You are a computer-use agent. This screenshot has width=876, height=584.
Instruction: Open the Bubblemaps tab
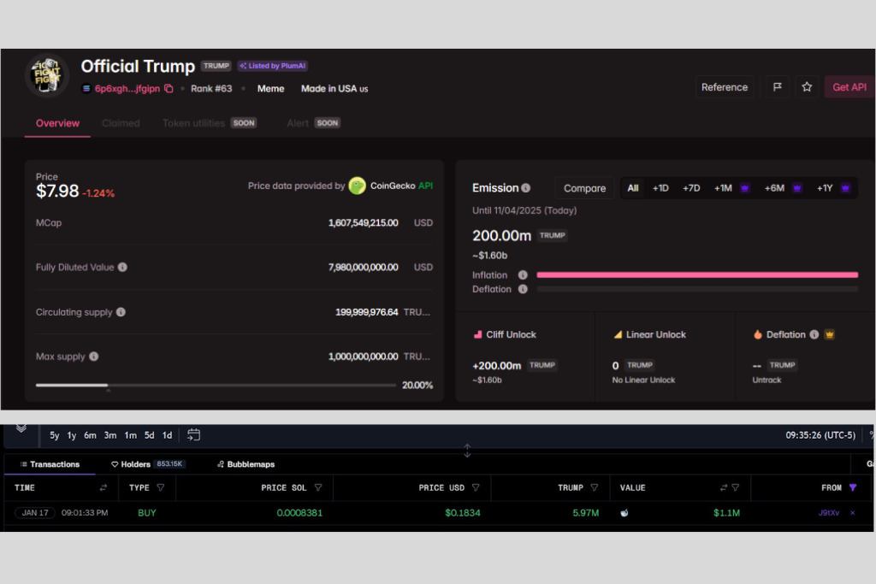pos(246,464)
